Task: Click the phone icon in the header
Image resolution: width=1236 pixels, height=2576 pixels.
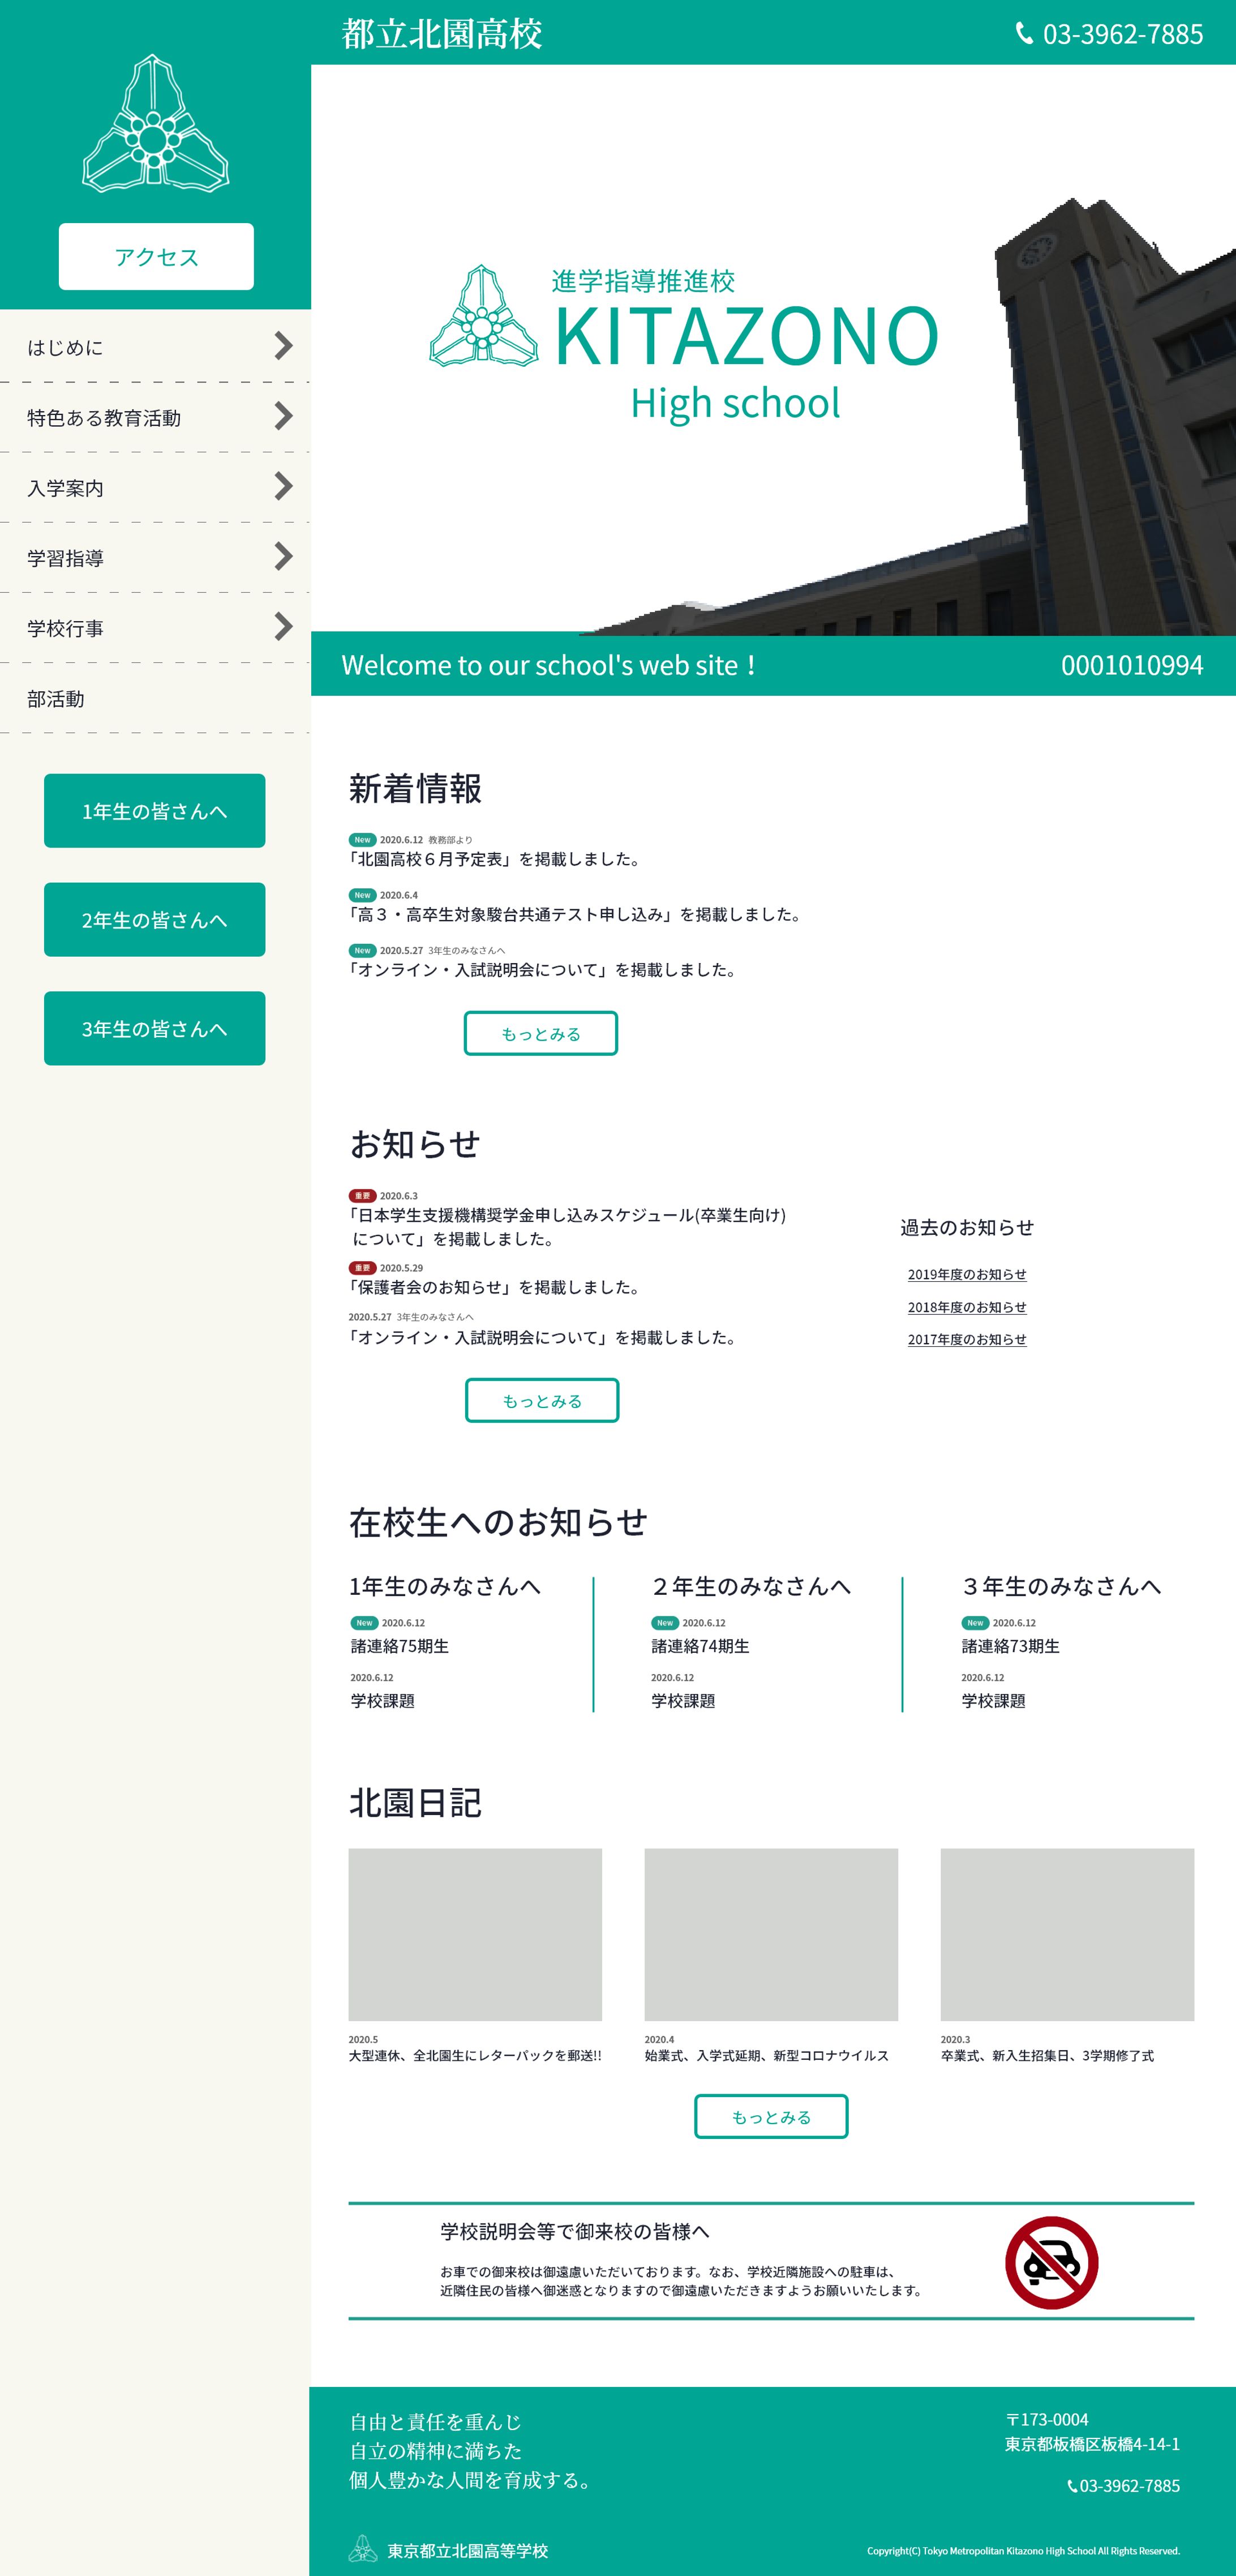Action: click(1024, 34)
